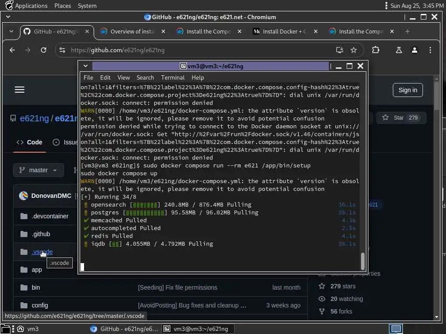Open the System menu
The image size is (446, 334).
(87, 6)
